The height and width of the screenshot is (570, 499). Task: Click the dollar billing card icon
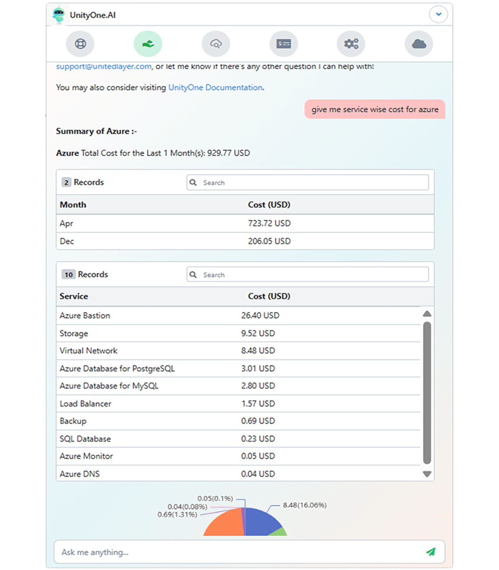click(284, 44)
